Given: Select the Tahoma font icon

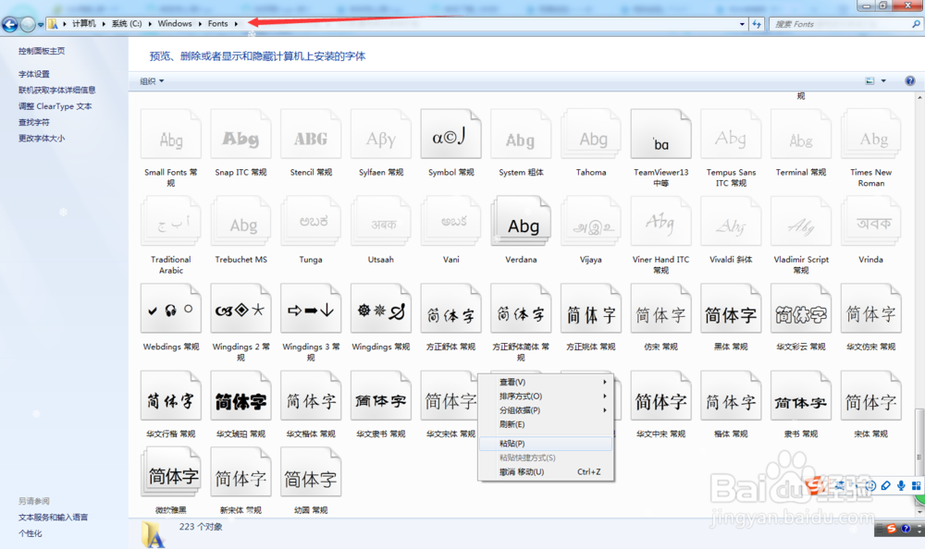Looking at the screenshot, I should (591, 134).
